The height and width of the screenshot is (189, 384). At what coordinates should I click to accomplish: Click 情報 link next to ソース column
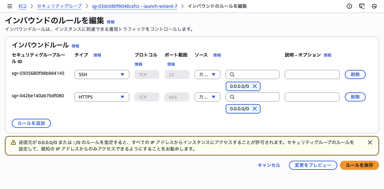[217, 55]
